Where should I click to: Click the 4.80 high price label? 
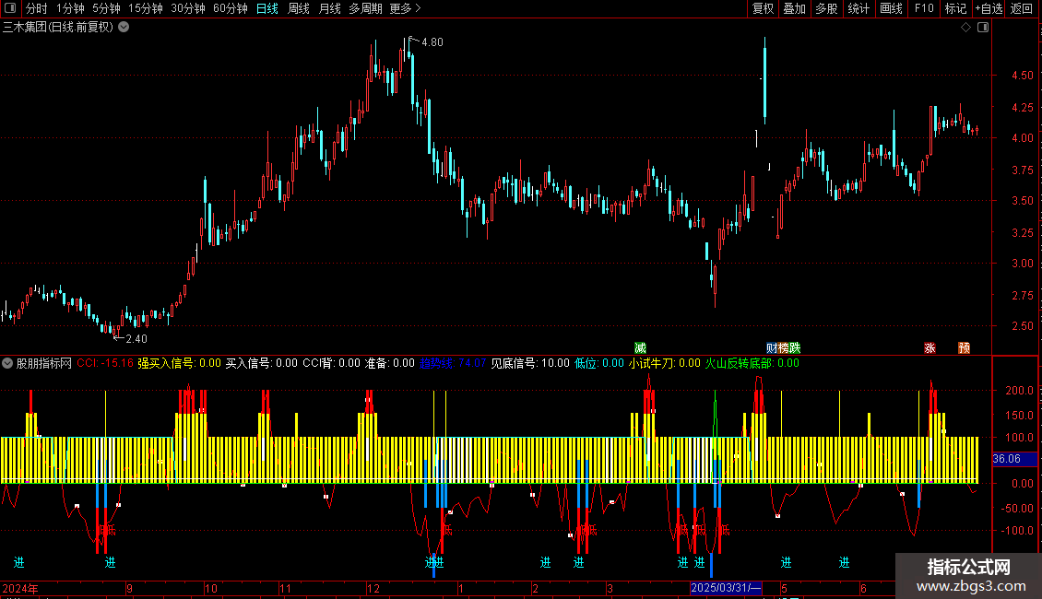pos(432,41)
